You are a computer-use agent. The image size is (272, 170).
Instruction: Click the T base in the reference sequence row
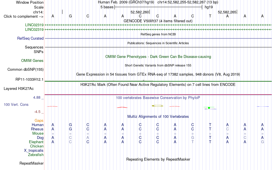[210, 16]
